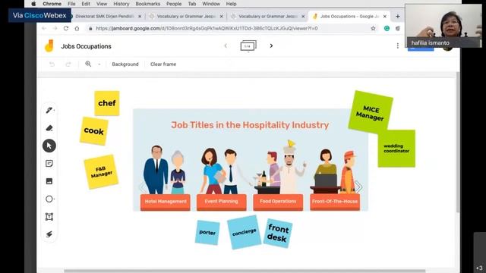This screenshot has height=273, width=486.
Task: Select the Text box tool
Action: pyautogui.click(x=49, y=217)
